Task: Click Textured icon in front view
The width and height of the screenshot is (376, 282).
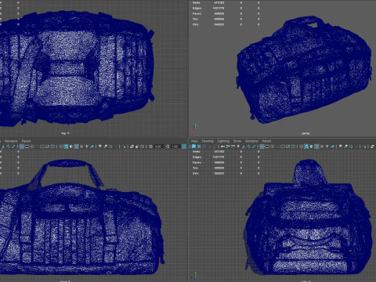Action: [x=81, y=146]
